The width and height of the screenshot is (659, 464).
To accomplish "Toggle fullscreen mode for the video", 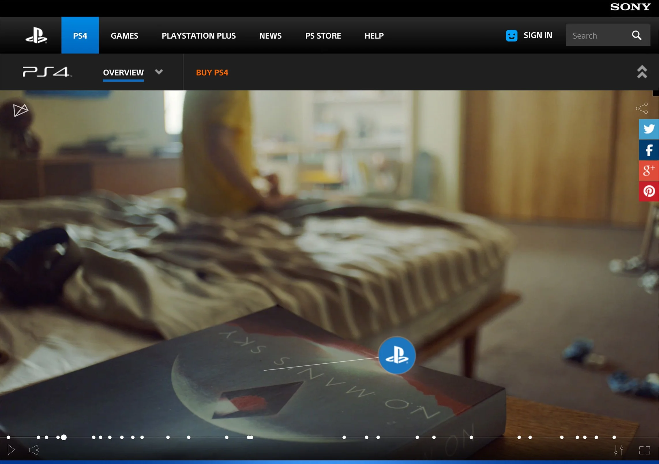I will click(644, 450).
